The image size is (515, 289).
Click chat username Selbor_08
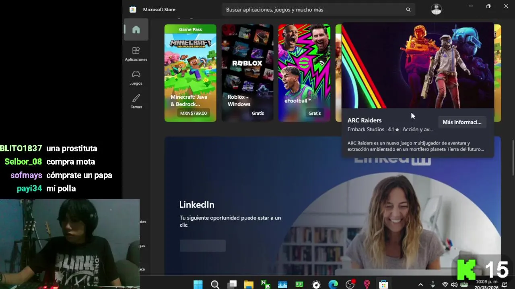(23, 162)
